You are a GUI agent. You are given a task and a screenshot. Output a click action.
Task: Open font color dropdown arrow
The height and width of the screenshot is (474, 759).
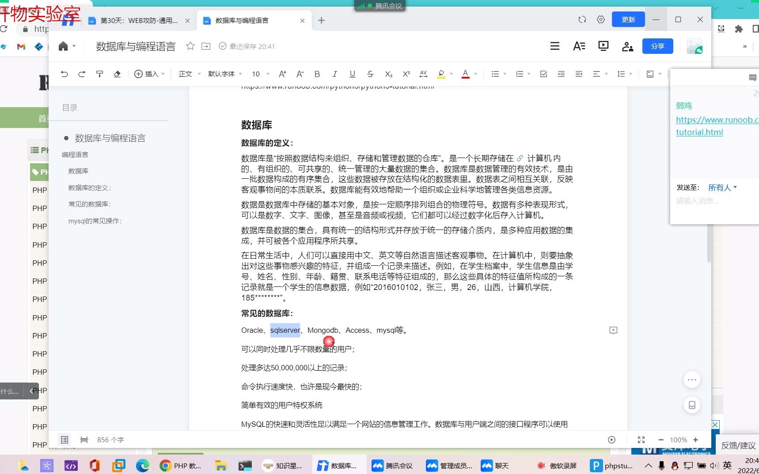(x=475, y=74)
